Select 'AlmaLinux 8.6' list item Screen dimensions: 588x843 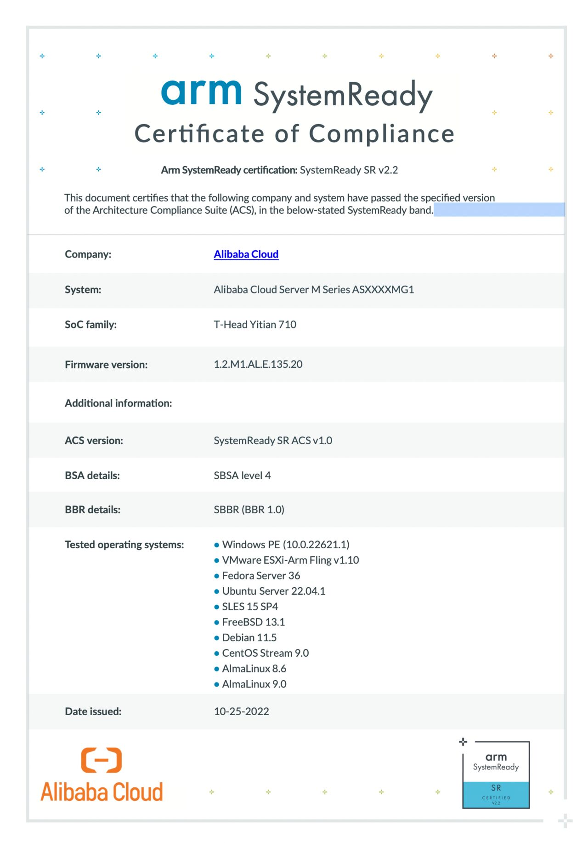pyautogui.click(x=254, y=669)
